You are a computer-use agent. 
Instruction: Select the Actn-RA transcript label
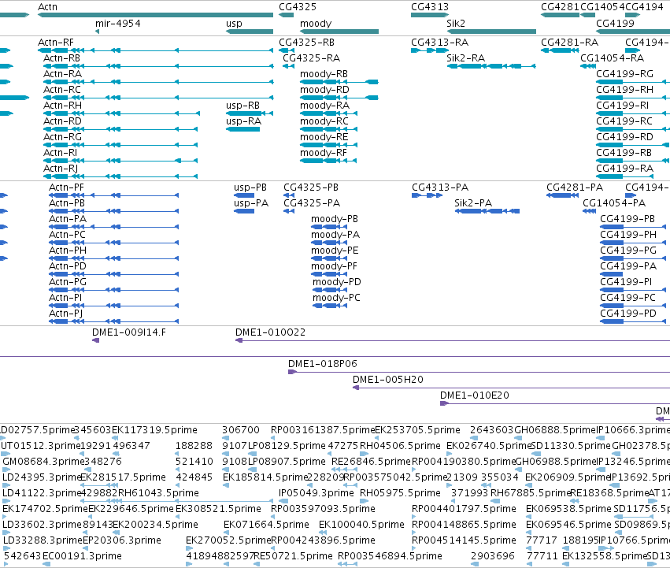(62, 74)
